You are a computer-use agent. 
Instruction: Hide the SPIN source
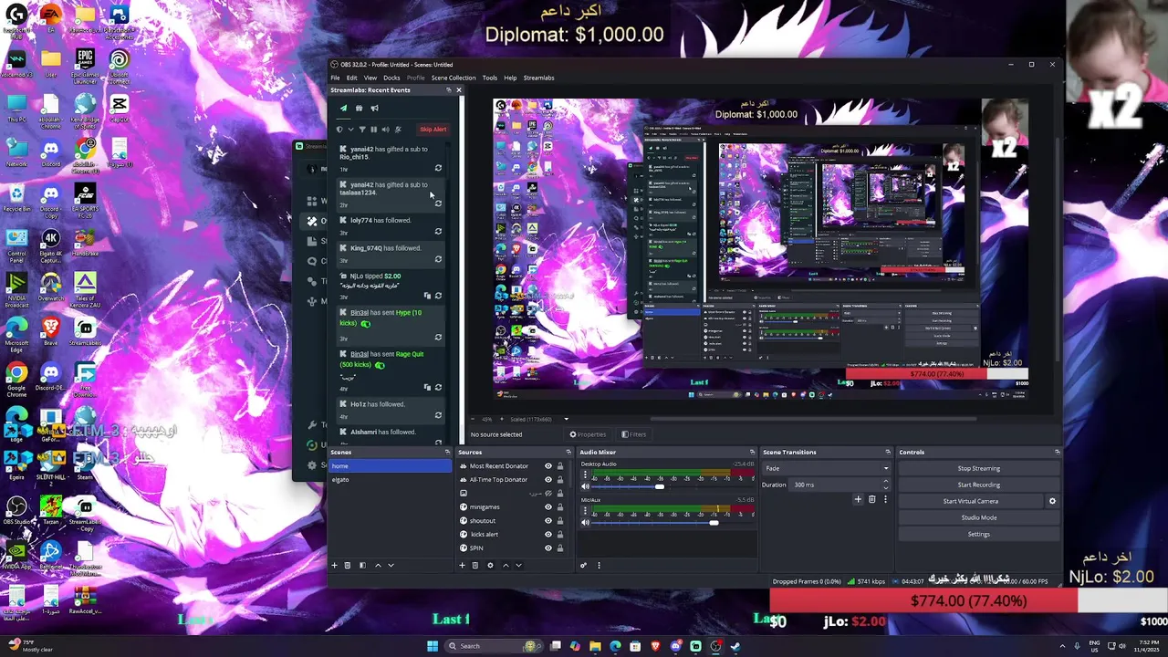[548, 548]
